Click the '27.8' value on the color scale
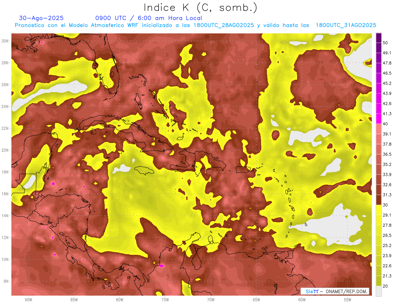Viewport: 394px width, 304px height. [x=387, y=225]
